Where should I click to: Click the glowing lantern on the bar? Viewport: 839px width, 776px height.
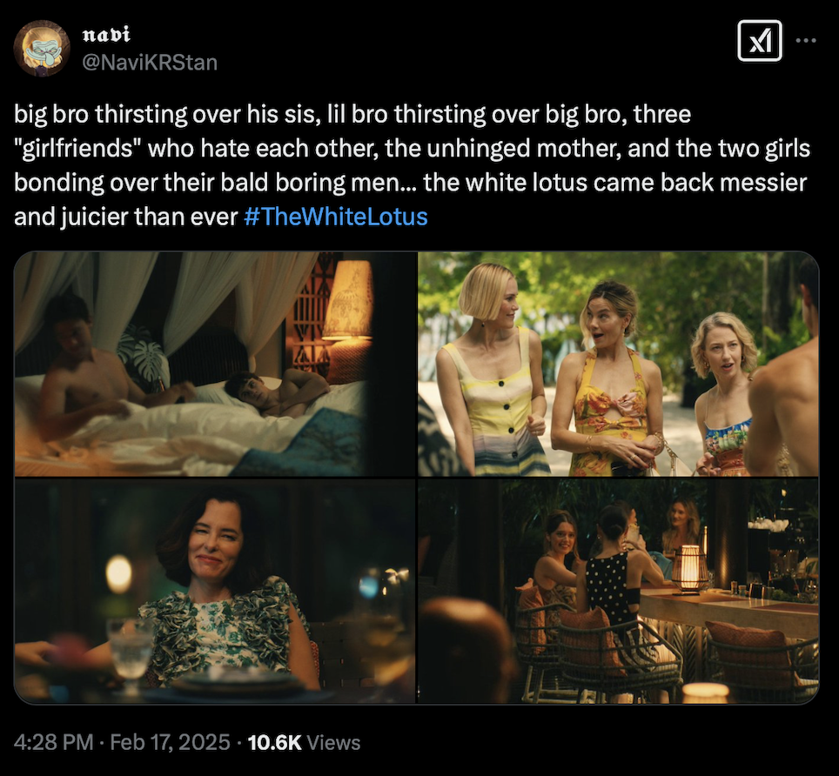tap(688, 570)
